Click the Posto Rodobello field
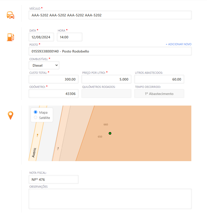Viewport: 207px width, 224px height. point(110,51)
